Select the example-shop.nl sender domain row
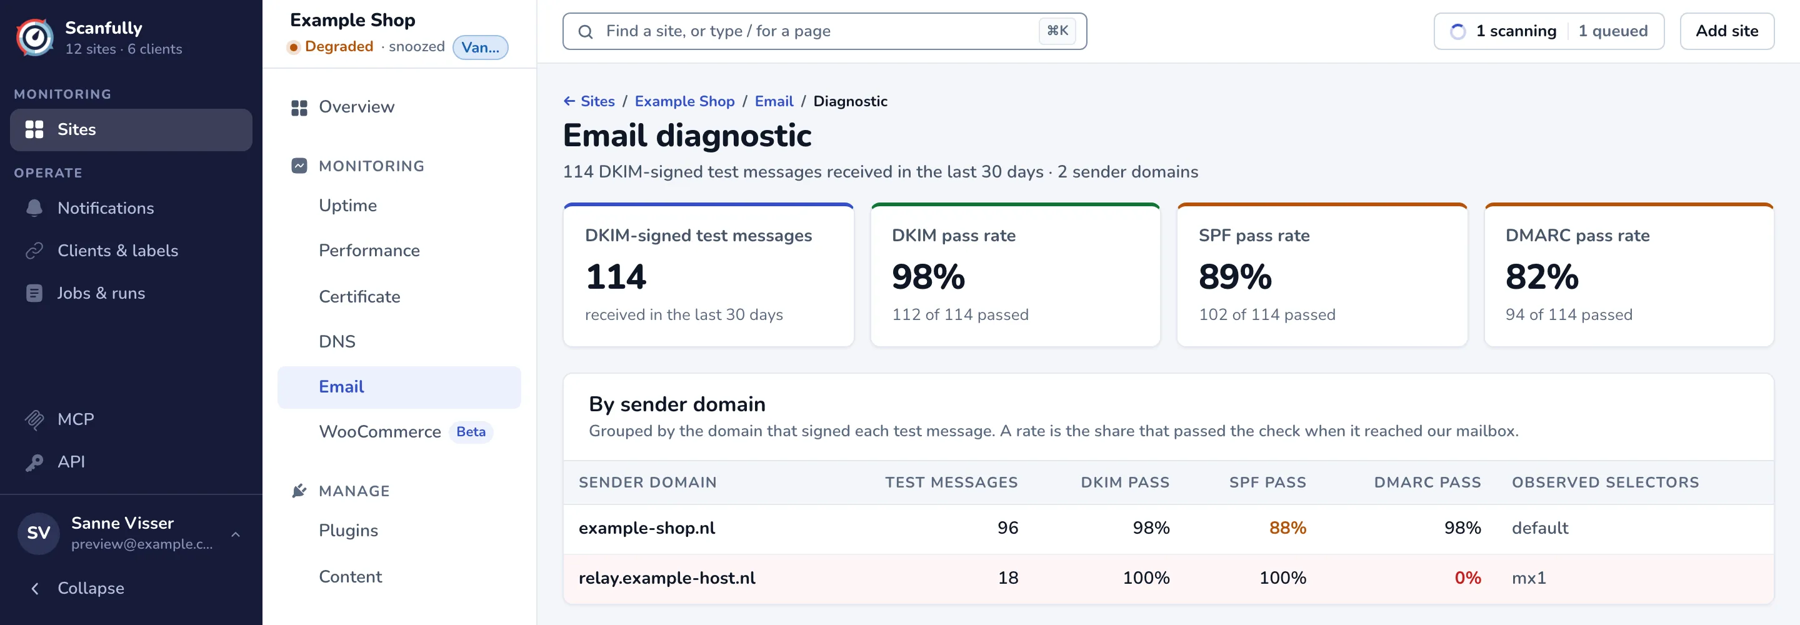Viewport: 1800px width, 625px height. click(1167, 529)
